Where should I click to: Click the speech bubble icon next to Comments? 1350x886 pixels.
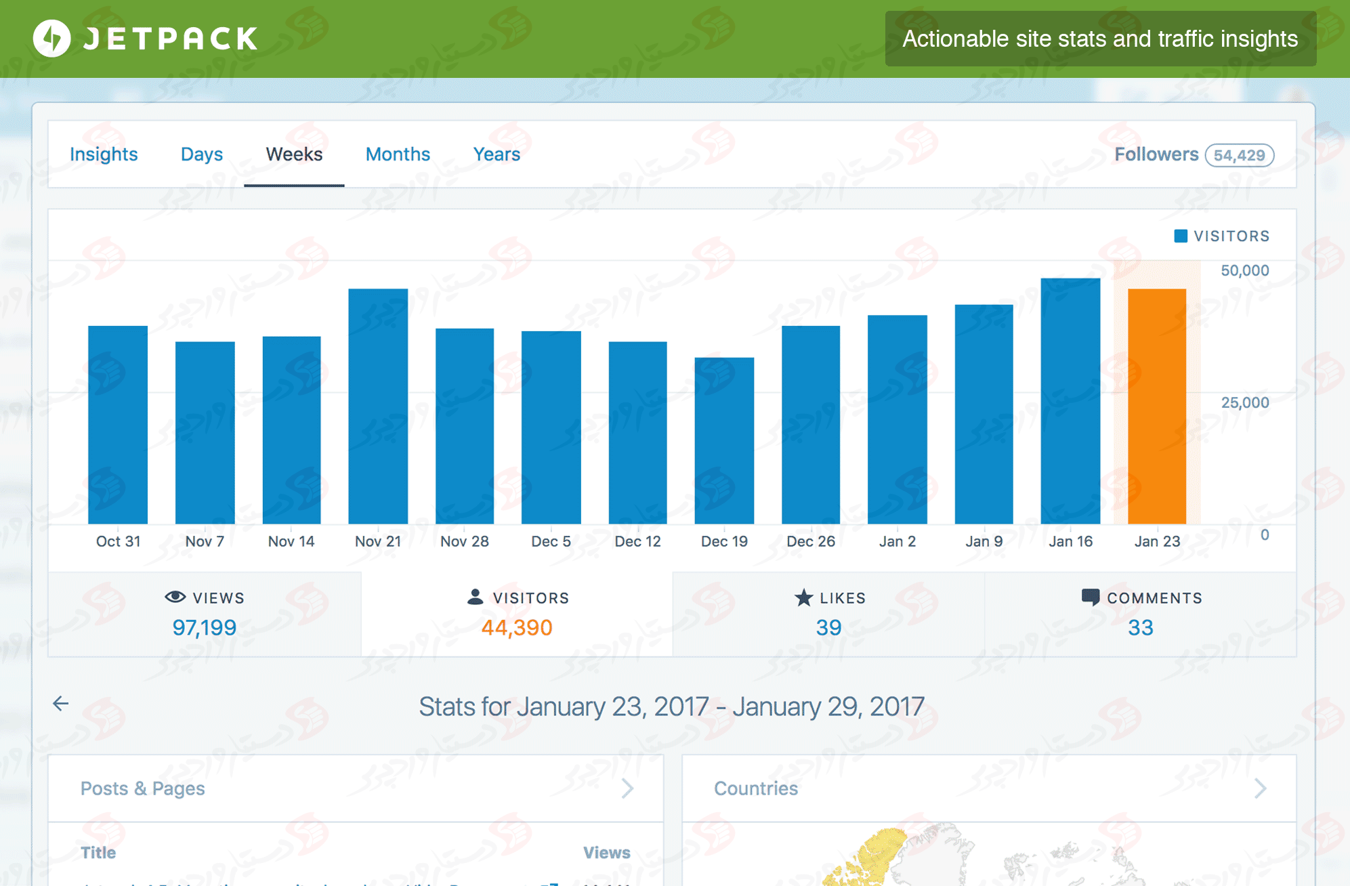(1091, 597)
